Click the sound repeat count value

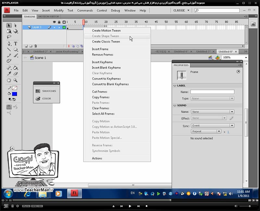228,132
